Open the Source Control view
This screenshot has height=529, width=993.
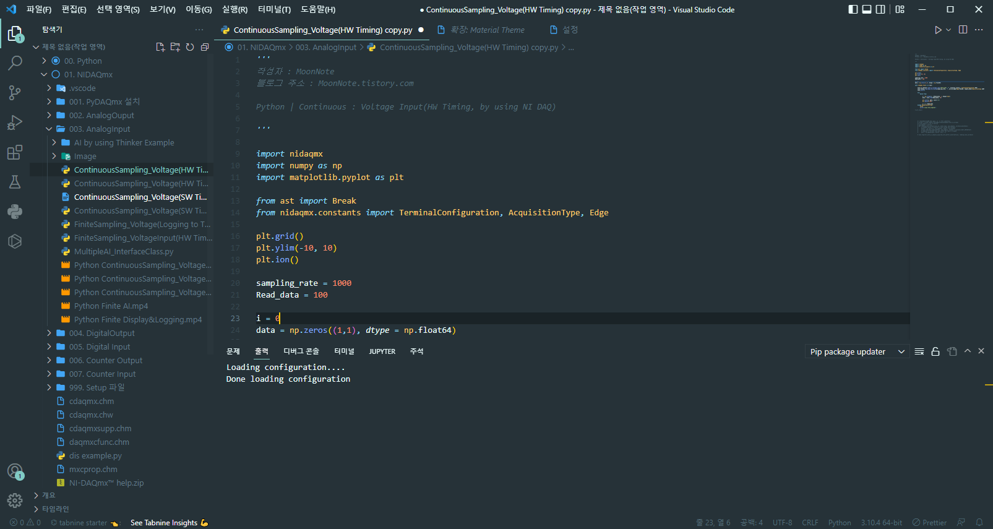point(15,93)
